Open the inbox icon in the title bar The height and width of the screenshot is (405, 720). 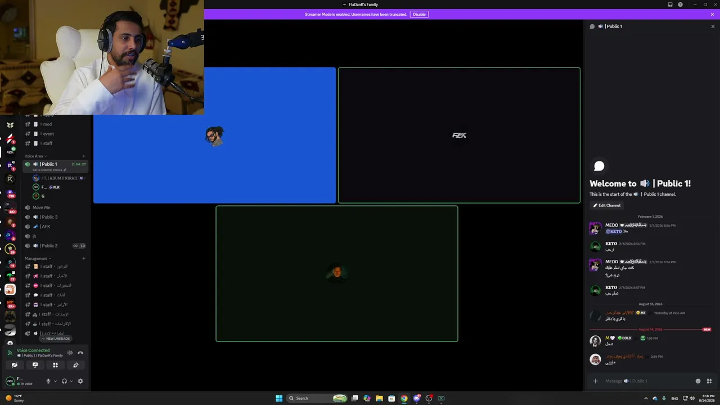[670, 4]
